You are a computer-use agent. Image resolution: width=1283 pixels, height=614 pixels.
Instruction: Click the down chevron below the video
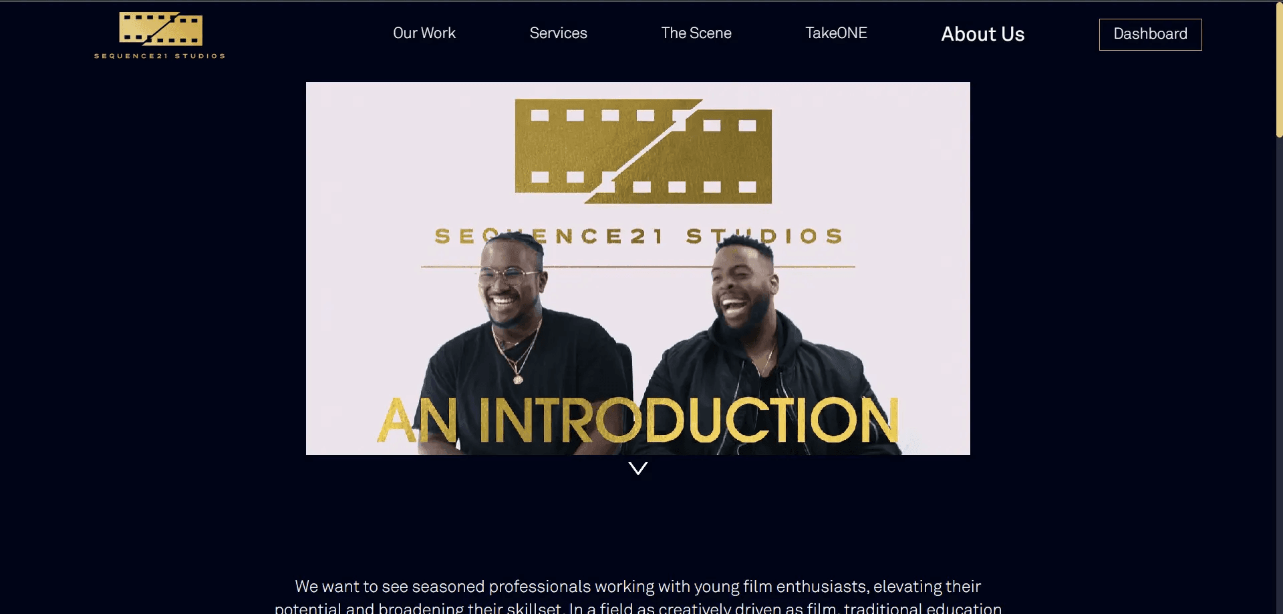638,469
